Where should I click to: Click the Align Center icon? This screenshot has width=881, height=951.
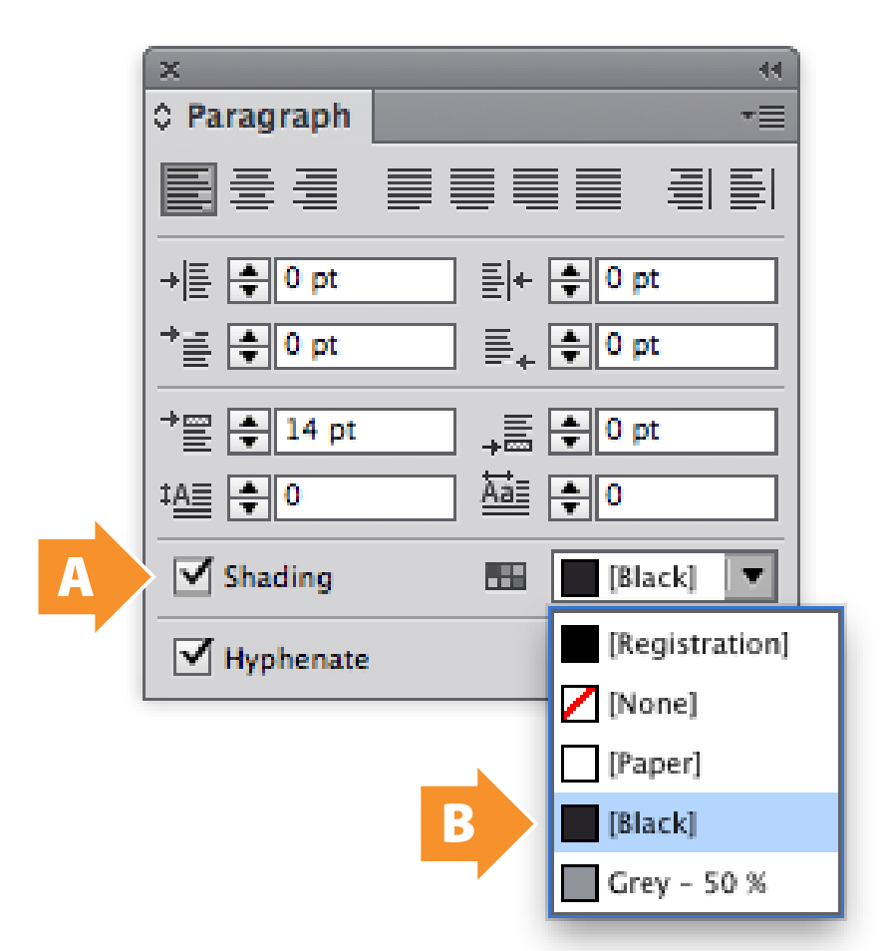coord(253,188)
